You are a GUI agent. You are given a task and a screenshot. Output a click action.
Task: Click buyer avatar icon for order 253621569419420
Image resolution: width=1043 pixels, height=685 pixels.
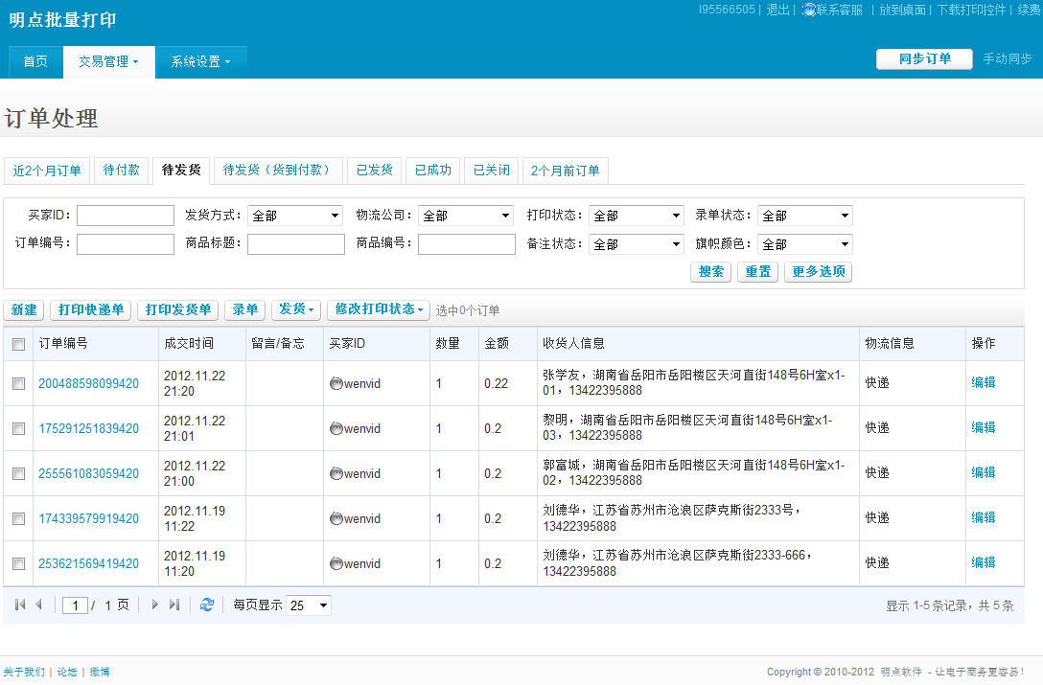coord(336,564)
